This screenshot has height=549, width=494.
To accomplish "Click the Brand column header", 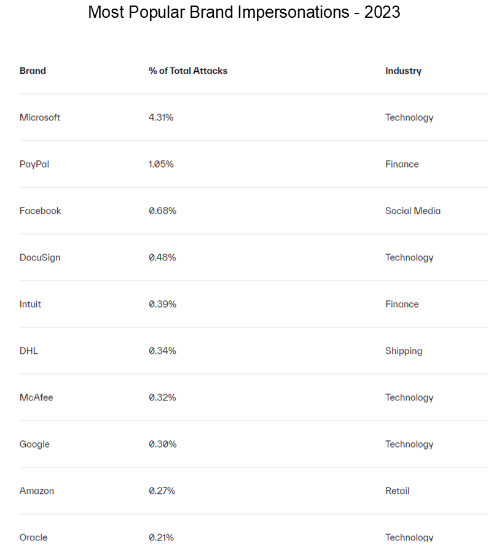I will (33, 71).
